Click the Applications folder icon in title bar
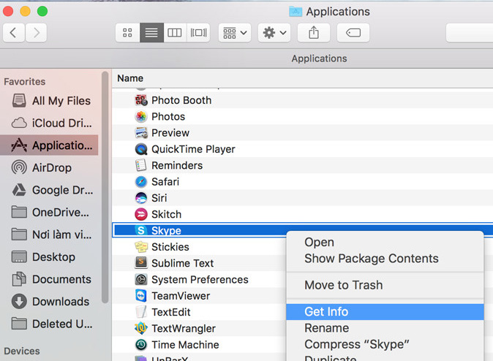493x361 pixels. coord(296,12)
